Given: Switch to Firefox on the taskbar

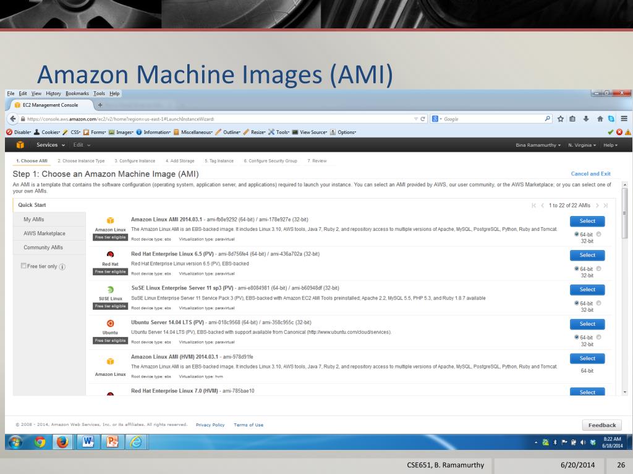Looking at the screenshot, I should click(x=62, y=442).
